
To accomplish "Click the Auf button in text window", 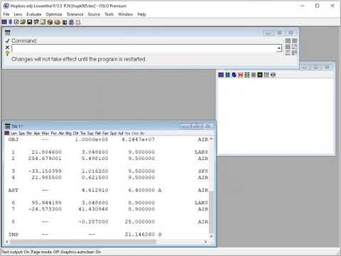I will click(121, 133).
